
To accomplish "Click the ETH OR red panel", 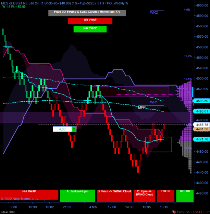I will [x=165, y=196].
